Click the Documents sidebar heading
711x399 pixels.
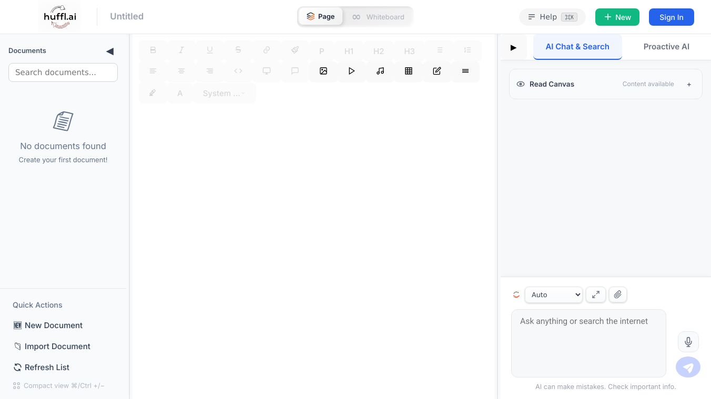tap(27, 51)
